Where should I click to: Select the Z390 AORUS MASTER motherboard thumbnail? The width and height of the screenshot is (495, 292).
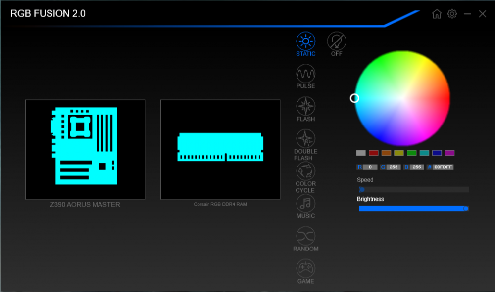85,149
